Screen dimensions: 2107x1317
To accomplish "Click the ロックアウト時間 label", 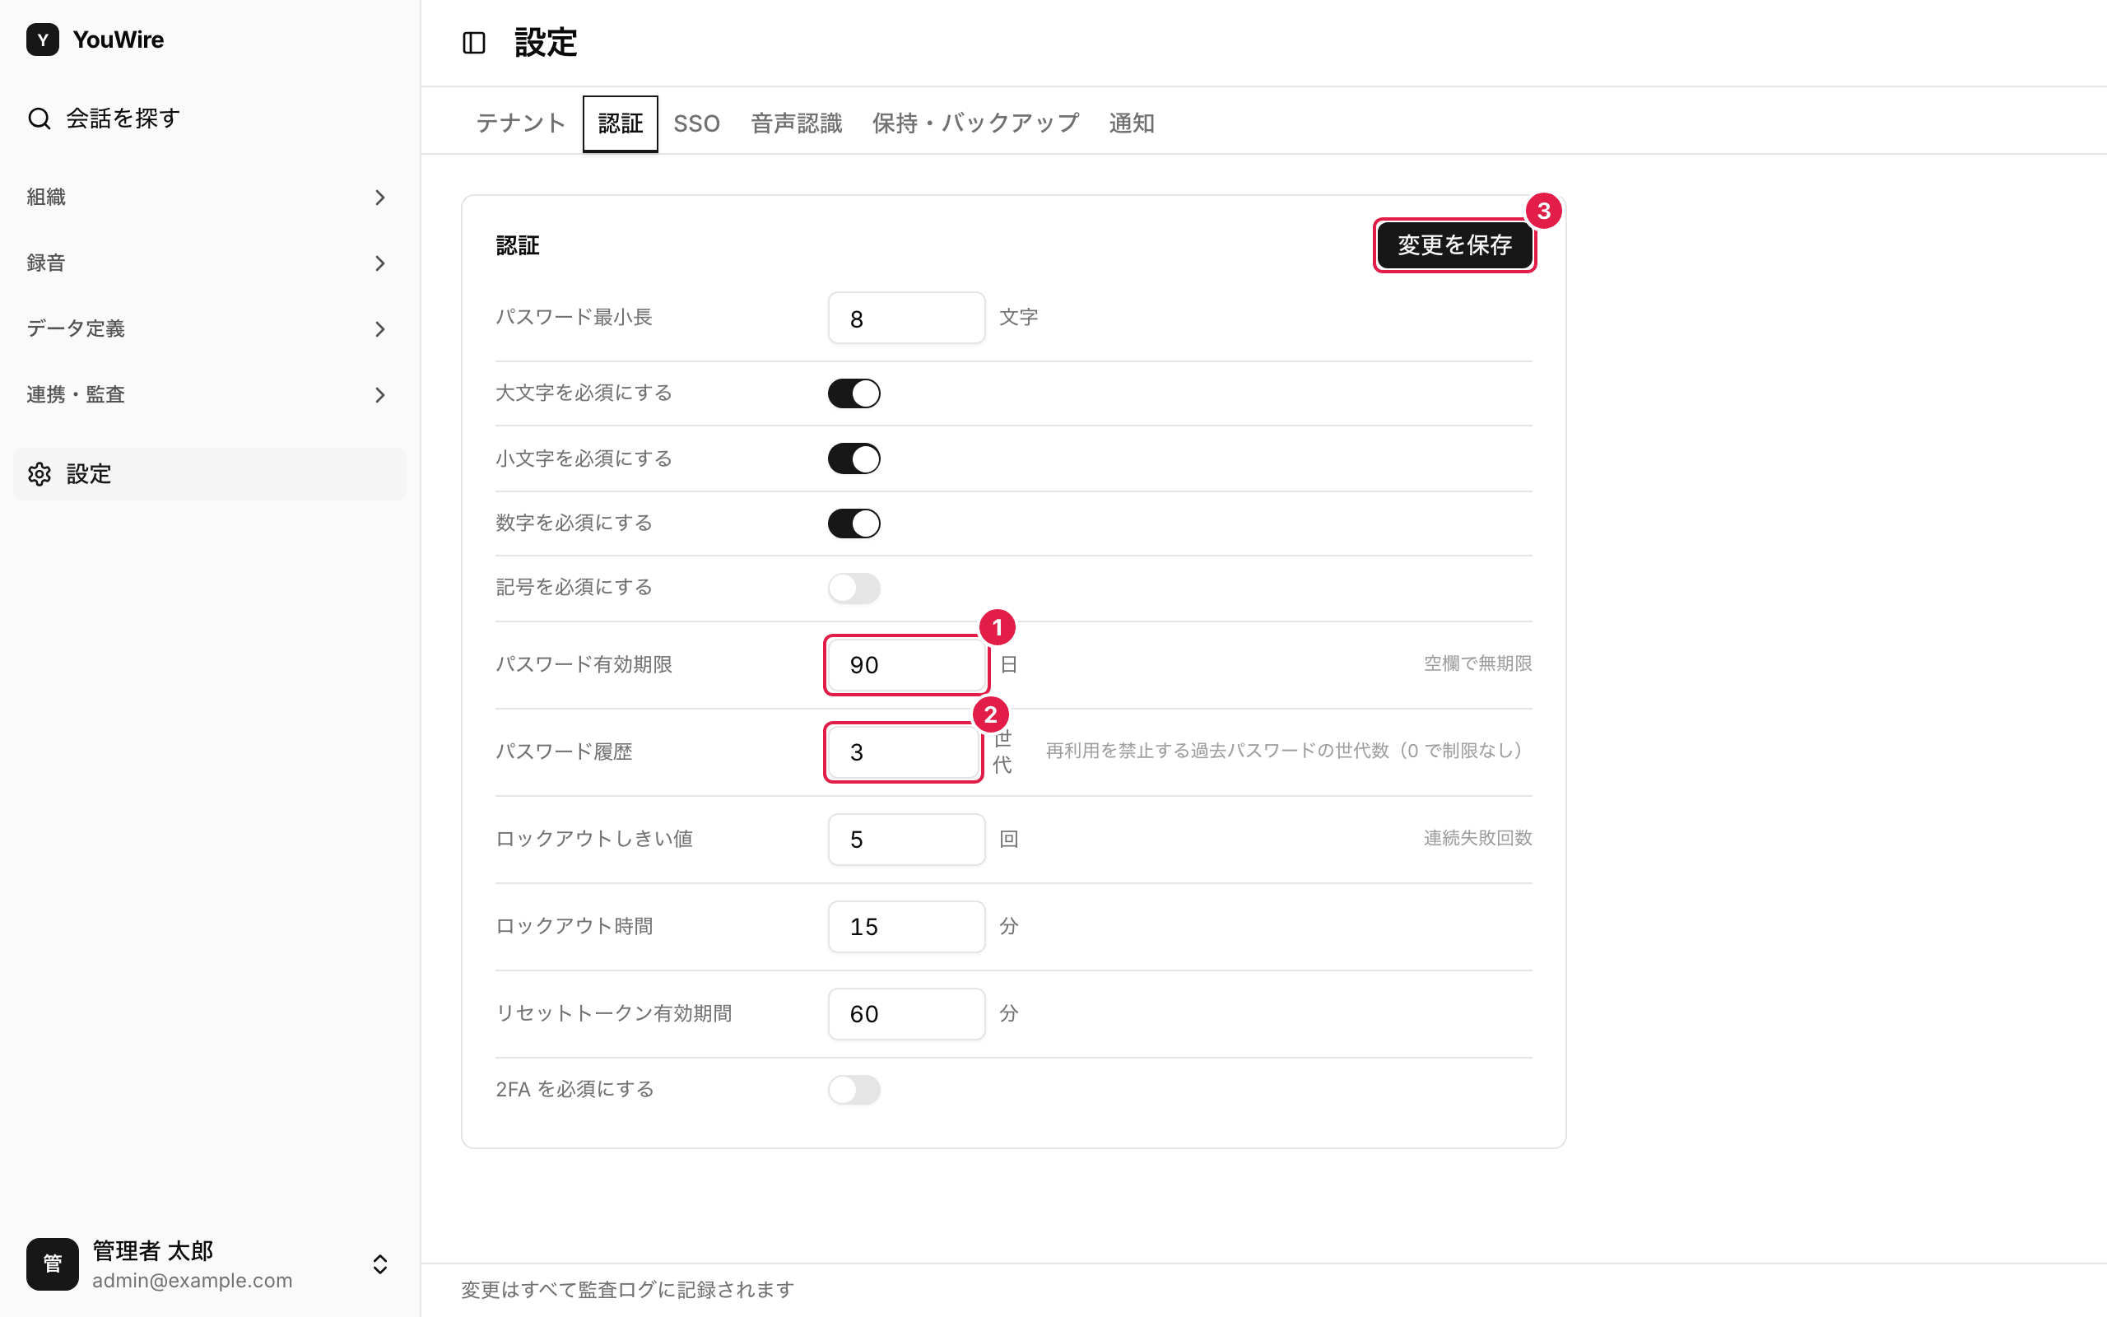I will click(574, 926).
